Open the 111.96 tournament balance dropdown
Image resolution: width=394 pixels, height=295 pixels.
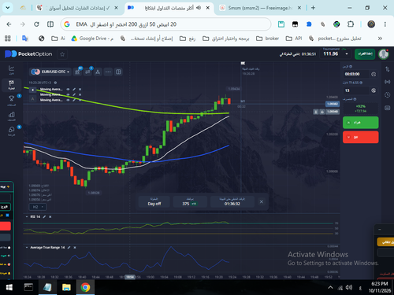[x=336, y=53]
